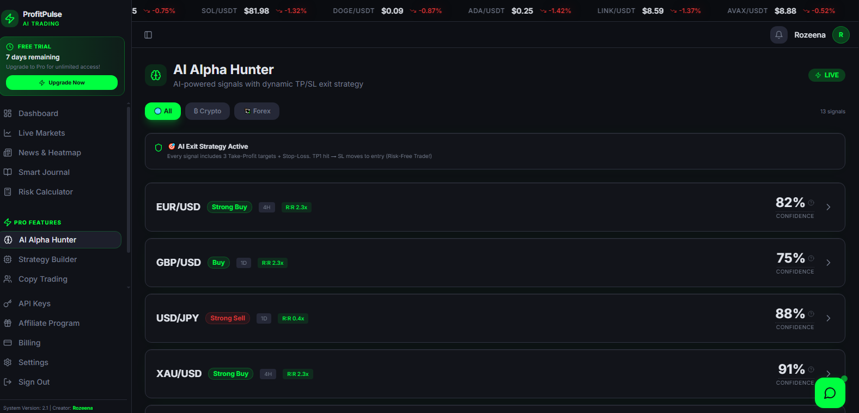Sign Out of the account
Screen dimensions: 859x413
click(x=61, y=382)
